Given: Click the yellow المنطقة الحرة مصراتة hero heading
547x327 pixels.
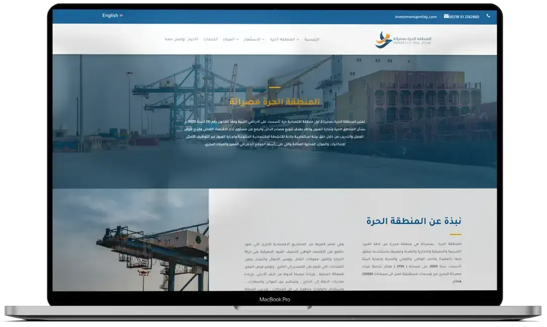Looking at the screenshot, I should [275, 102].
